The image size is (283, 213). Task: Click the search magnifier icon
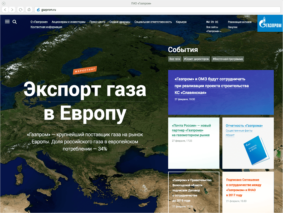[14, 22]
